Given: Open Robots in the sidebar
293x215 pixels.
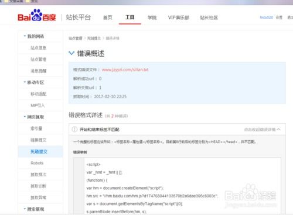Looking at the screenshot, I should tap(37, 163).
